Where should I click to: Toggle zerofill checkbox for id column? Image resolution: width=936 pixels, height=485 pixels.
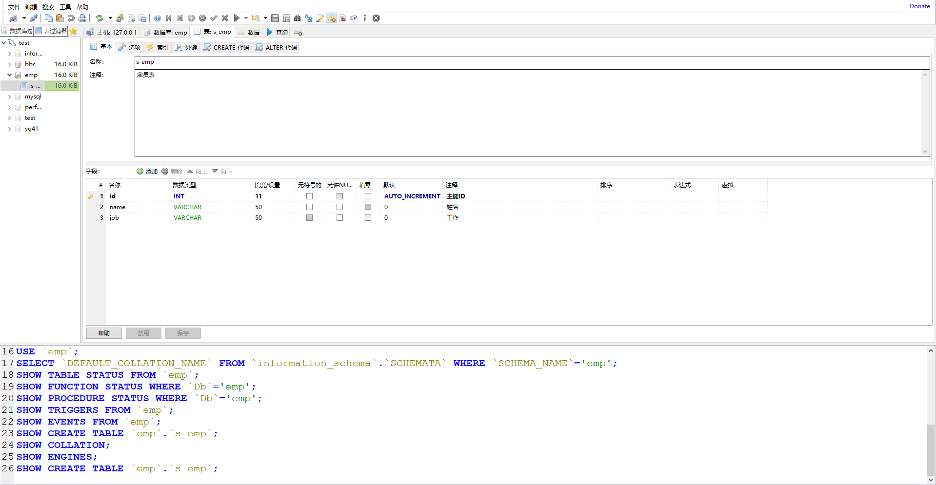[368, 196]
